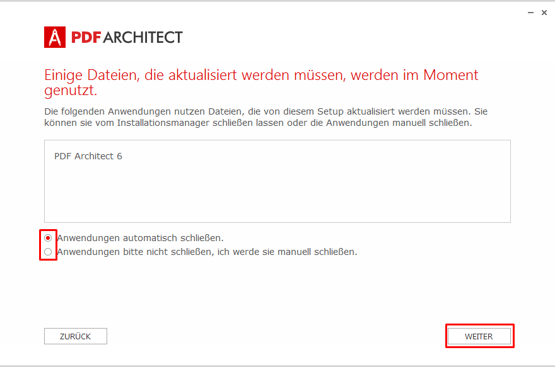555x367 pixels.
Task: Continue with the WEITER button
Action: click(x=479, y=336)
